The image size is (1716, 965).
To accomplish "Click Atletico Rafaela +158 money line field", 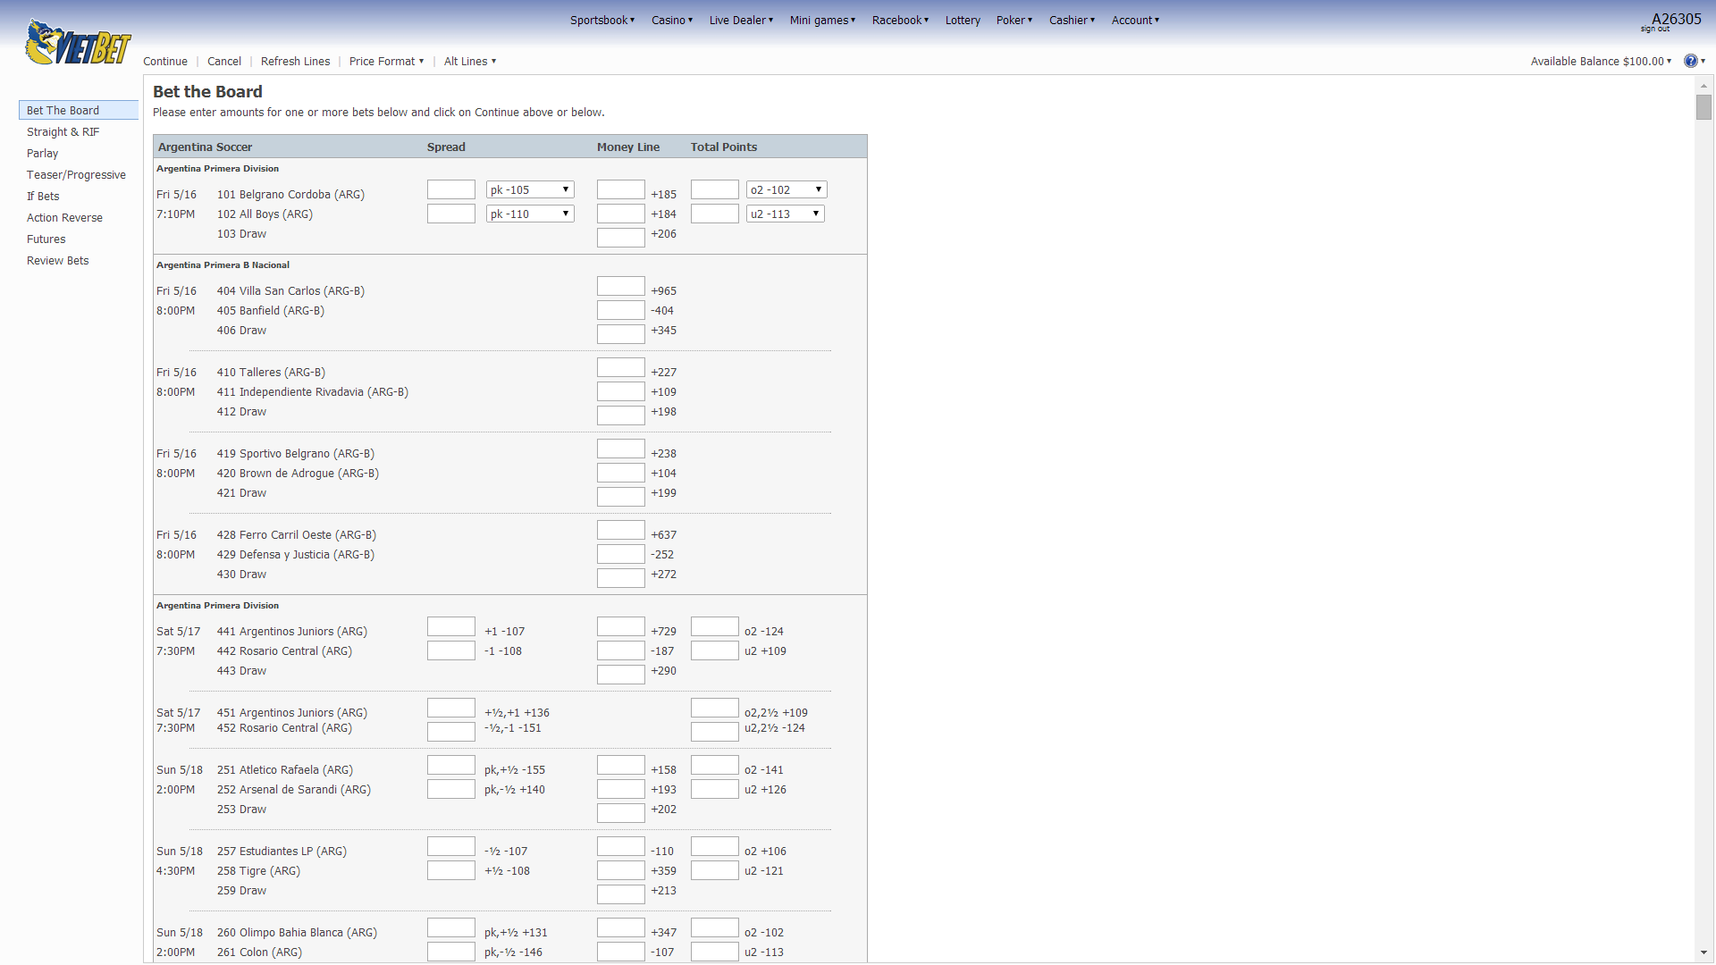I will coord(621,765).
